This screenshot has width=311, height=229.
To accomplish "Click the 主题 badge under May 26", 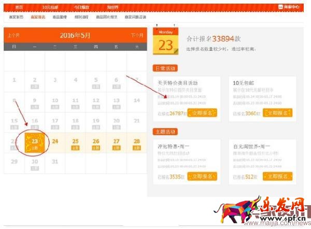I will tap(96, 148).
